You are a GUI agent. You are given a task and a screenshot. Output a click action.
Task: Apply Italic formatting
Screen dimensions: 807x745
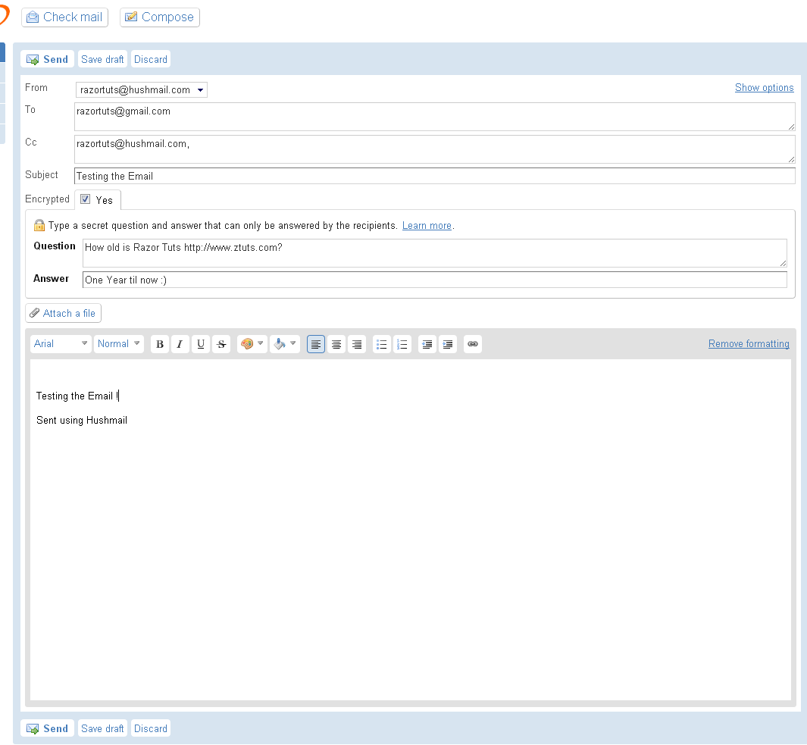[x=180, y=344]
